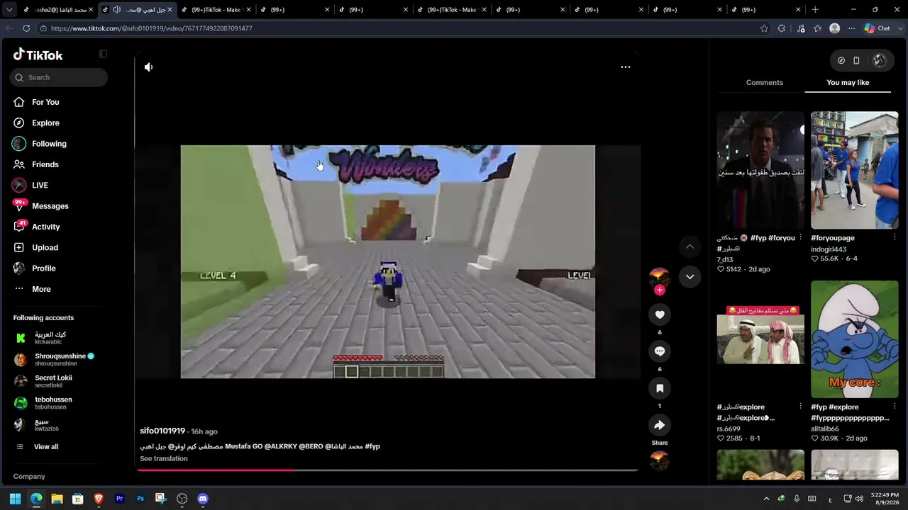Open the Company footer section
Screen dimensions: 908x510
click(x=29, y=477)
